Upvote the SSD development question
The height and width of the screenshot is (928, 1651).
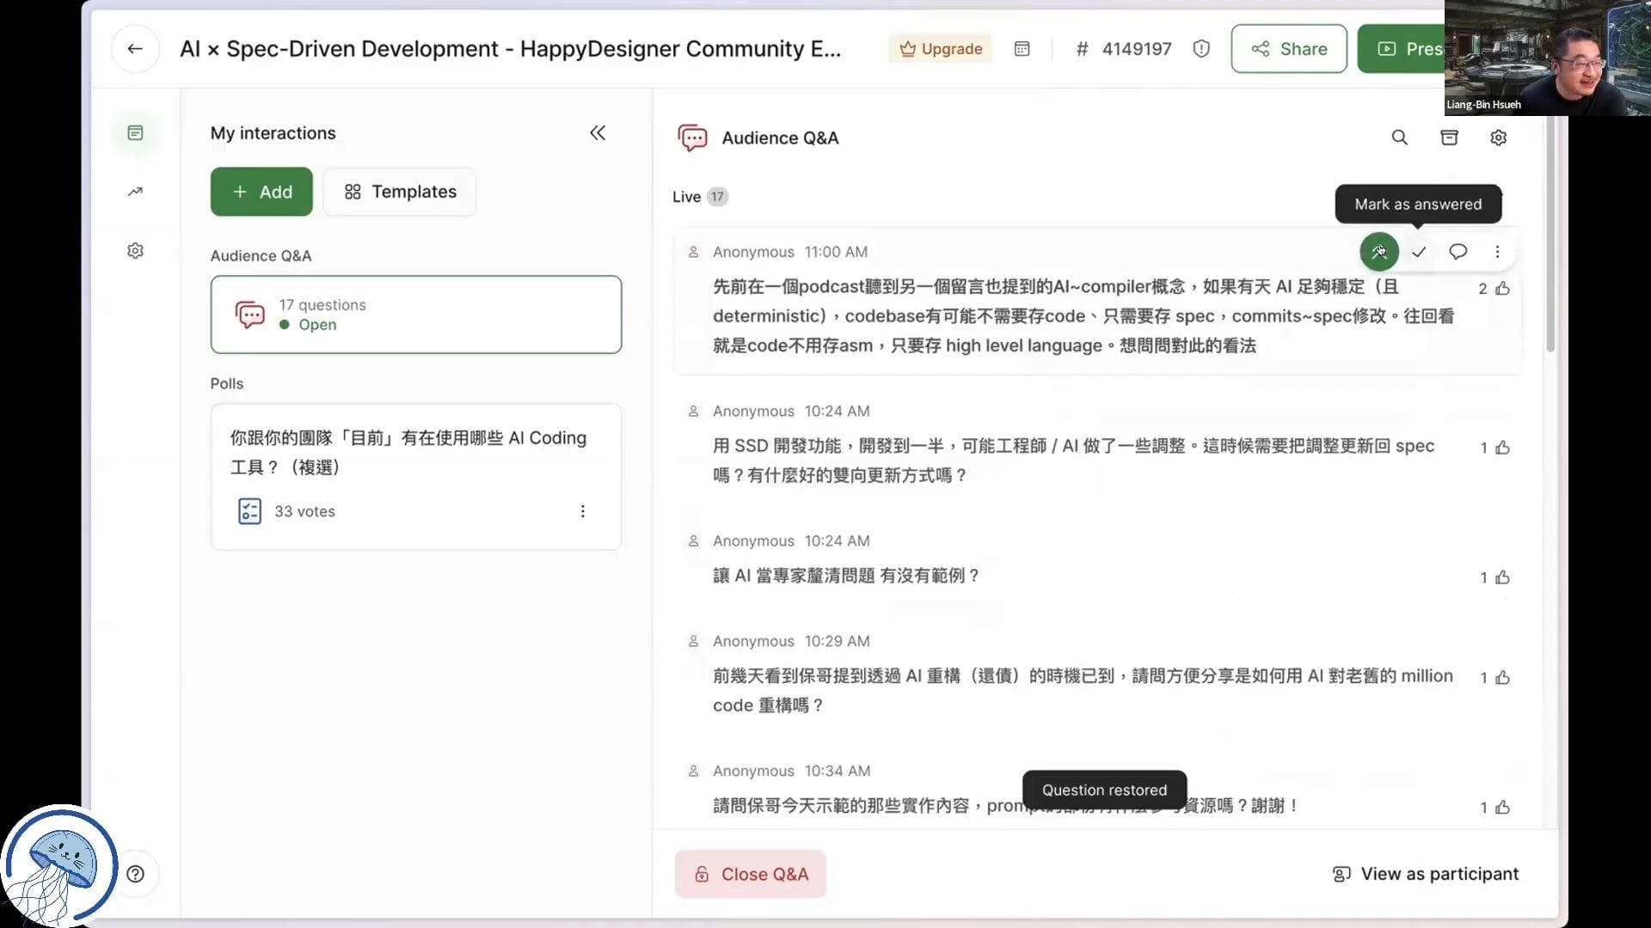point(1502,448)
